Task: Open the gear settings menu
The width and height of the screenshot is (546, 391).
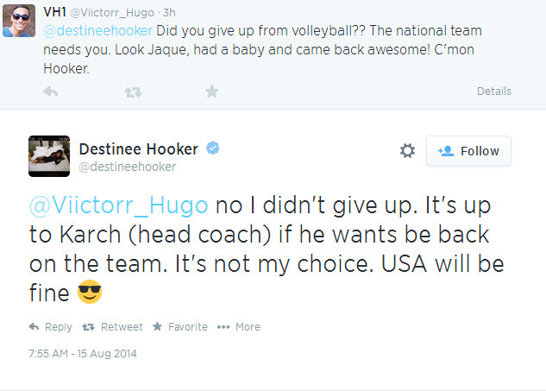Action: pyautogui.click(x=407, y=151)
